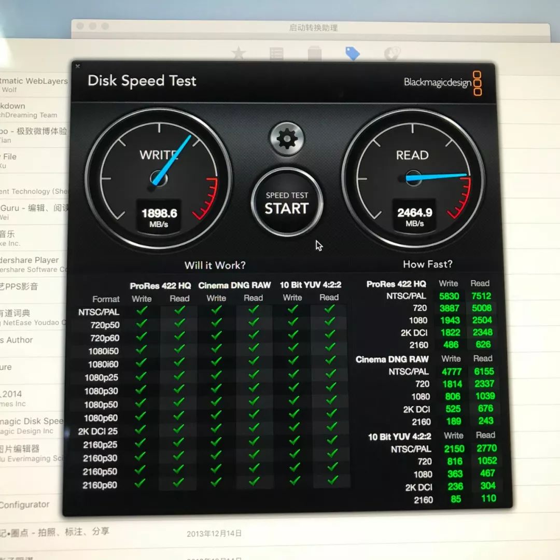Click the blue tag icon in the App Store toolbar
Screen dimensions: 560x560
352,53
